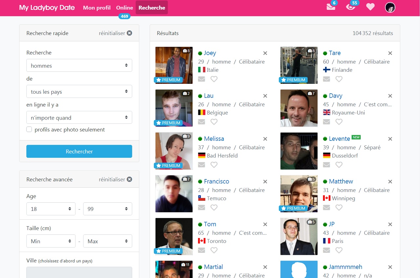Hide Davy's profile using the X
The image size is (420, 278).
pos(390,96)
